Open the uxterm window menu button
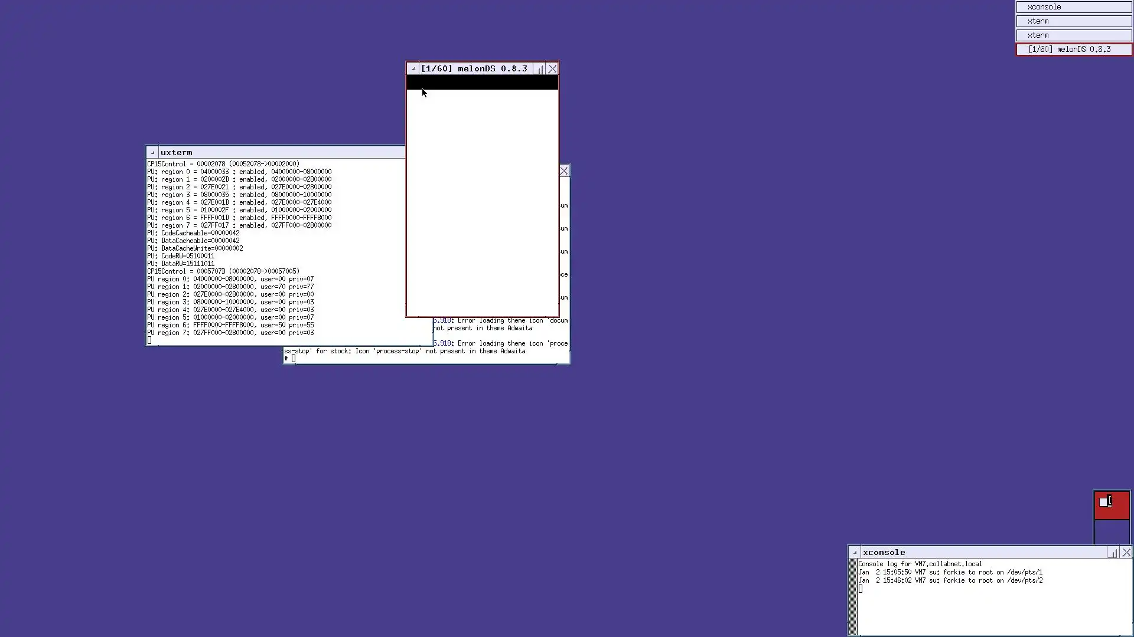Image resolution: width=1134 pixels, height=637 pixels. coord(152,152)
